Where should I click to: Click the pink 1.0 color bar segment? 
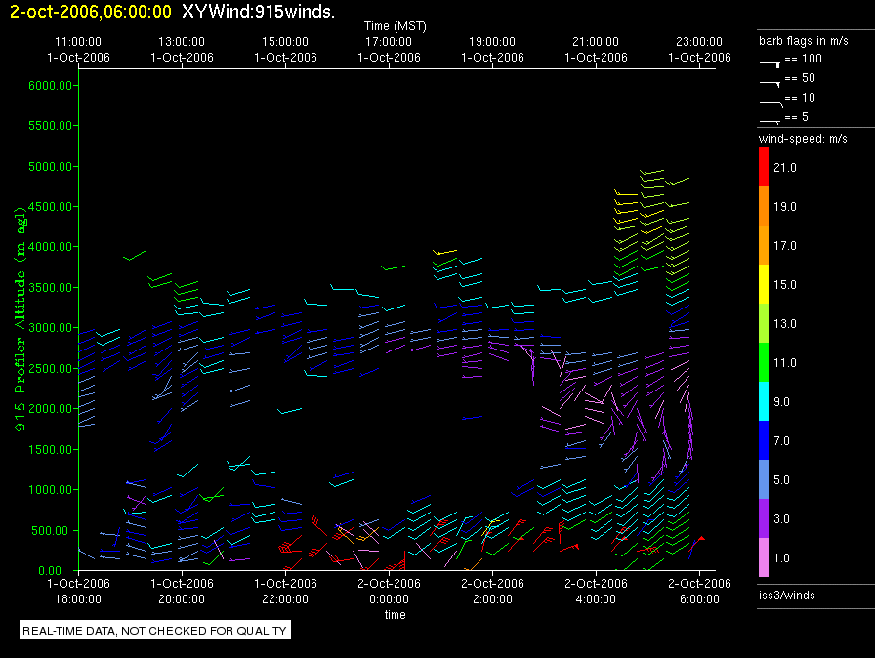tap(764, 557)
